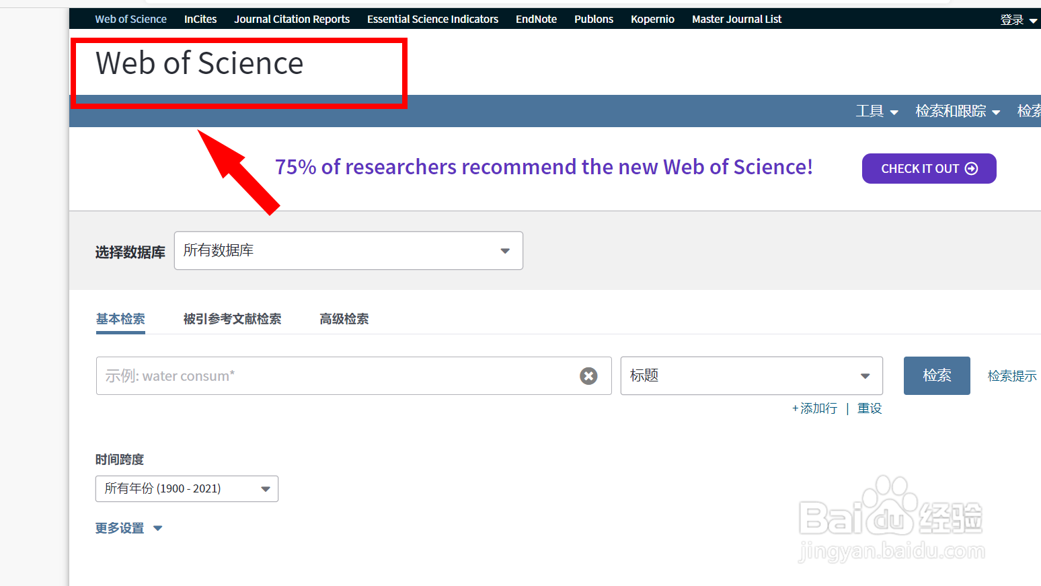The height and width of the screenshot is (586, 1041).
Task: Click the CHECK IT OUT button
Action: point(929,168)
